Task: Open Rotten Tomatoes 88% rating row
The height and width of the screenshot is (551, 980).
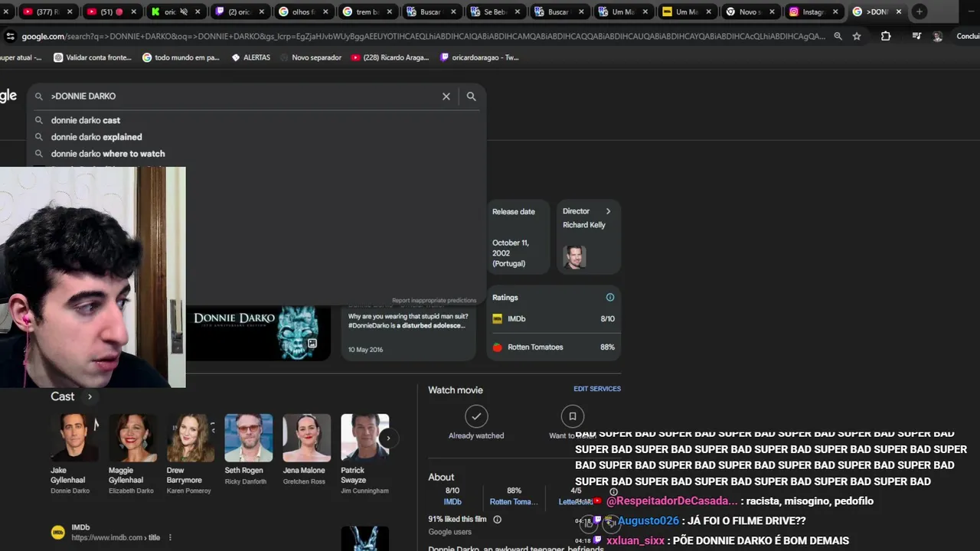Action: 554,347
